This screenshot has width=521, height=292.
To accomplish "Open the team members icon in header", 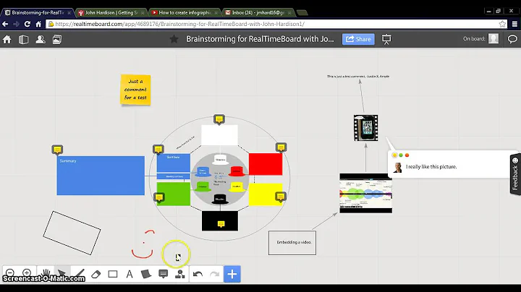I will 41,40.
